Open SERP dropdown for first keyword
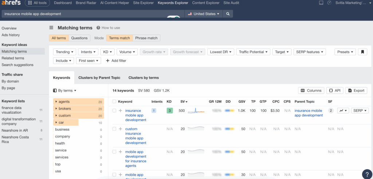This screenshot has height=179, width=373. [360, 110]
